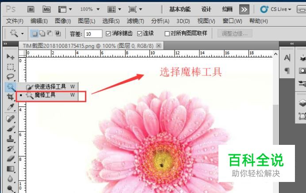Choose 快速选择工具 from the flyout

47,87
